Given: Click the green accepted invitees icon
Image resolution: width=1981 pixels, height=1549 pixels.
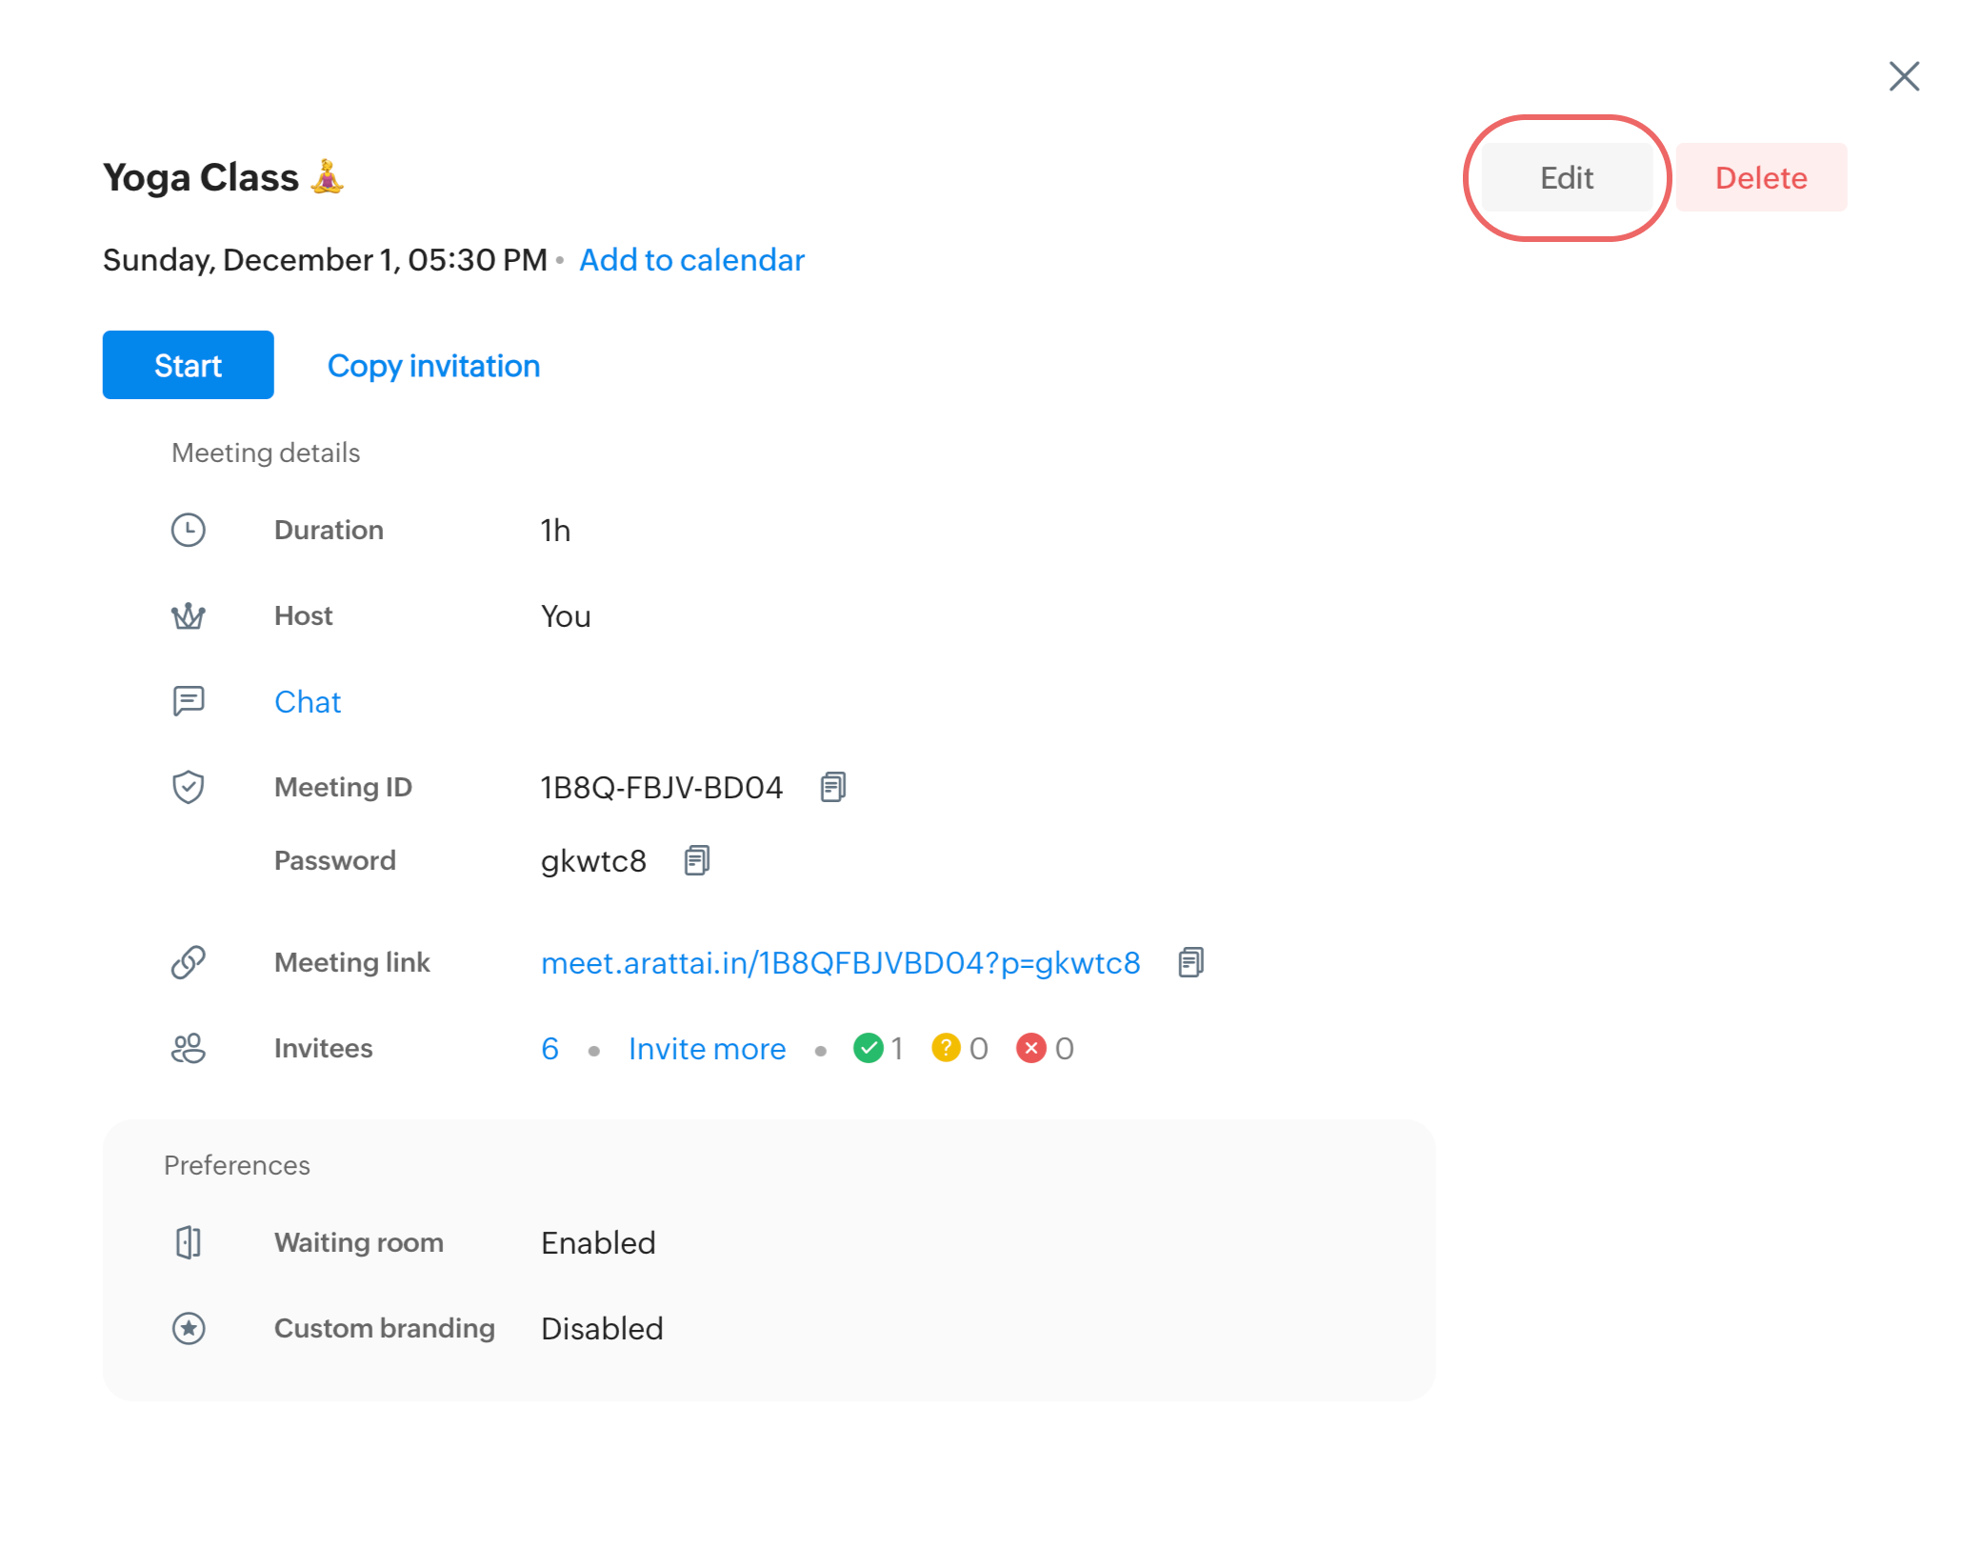Looking at the screenshot, I should click(868, 1048).
